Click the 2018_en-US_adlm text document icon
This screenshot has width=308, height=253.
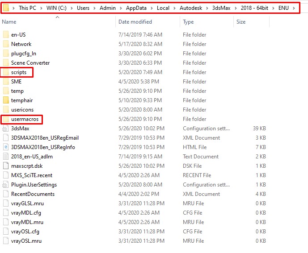coord(6,157)
